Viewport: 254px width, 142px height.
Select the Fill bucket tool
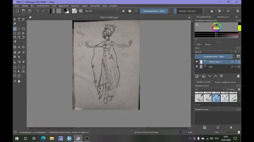pos(19,57)
